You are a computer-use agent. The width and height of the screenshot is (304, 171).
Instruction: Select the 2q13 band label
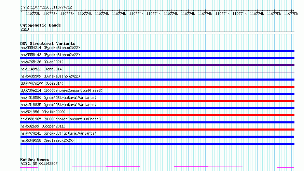click(25, 29)
